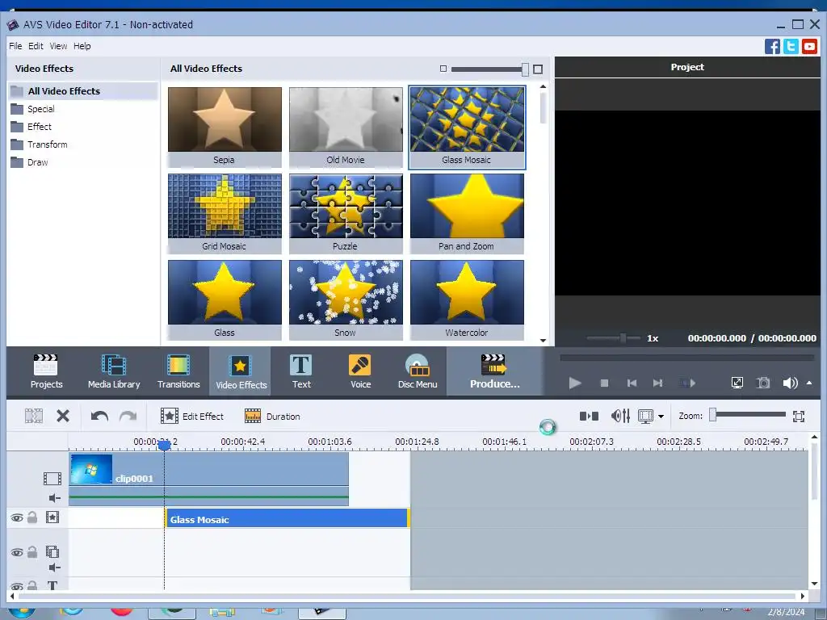827x620 pixels.
Task: Go to previous frame button
Action: pyautogui.click(x=632, y=383)
